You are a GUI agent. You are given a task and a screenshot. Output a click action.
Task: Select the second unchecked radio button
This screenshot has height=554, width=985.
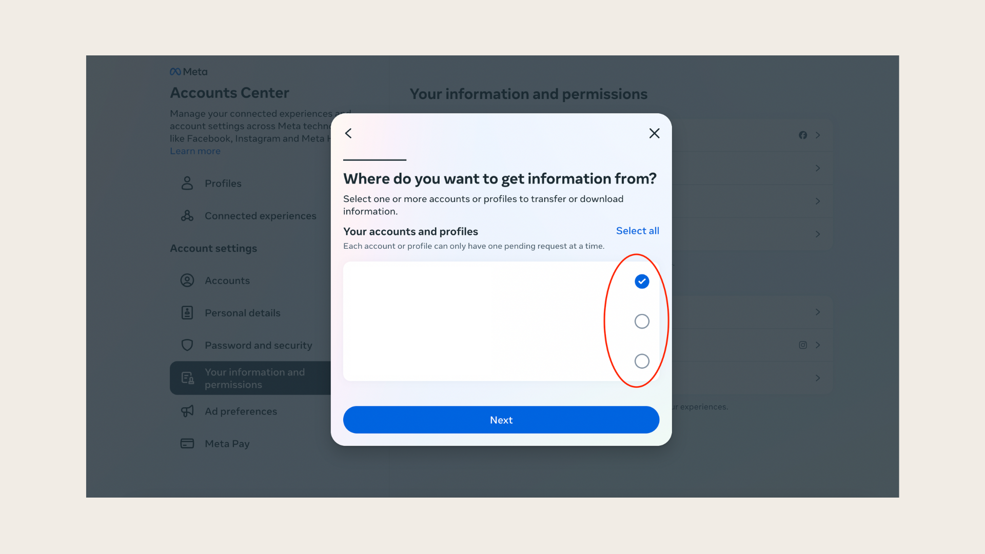click(x=641, y=361)
